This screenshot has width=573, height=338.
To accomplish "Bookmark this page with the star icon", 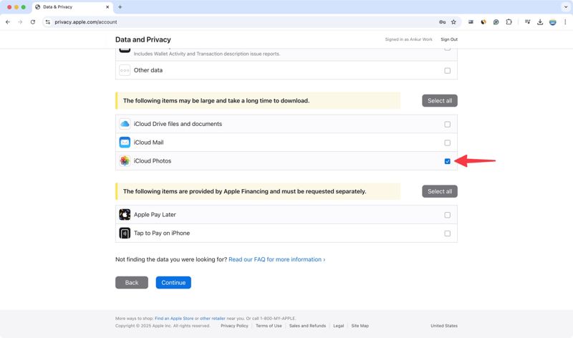I will (x=453, y=22).
